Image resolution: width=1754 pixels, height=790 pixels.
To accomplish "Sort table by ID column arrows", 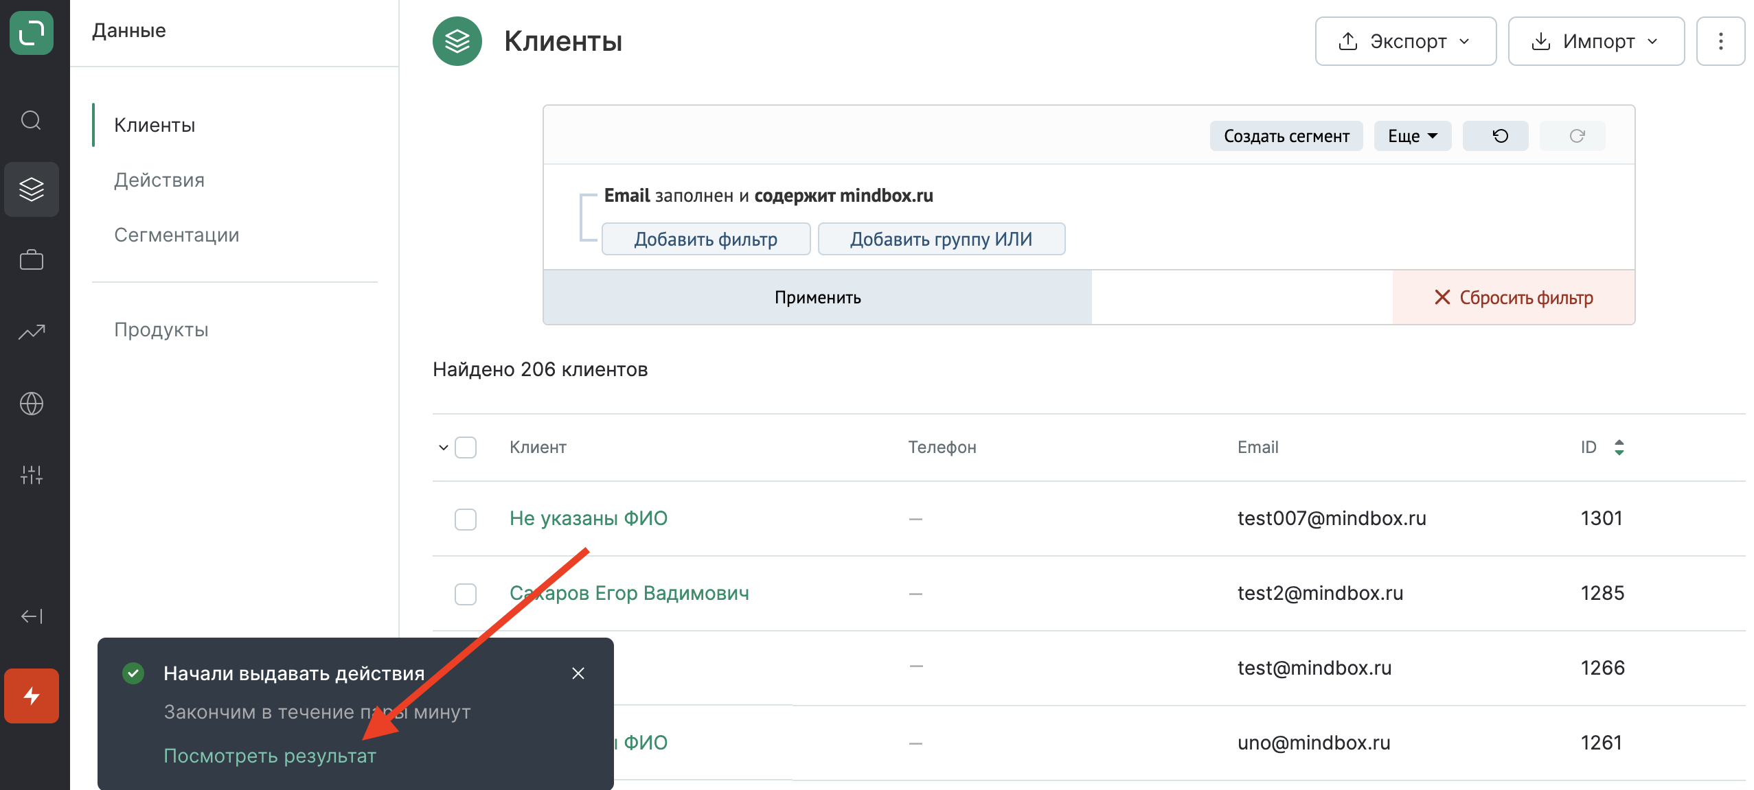I will click(1619, 448).
